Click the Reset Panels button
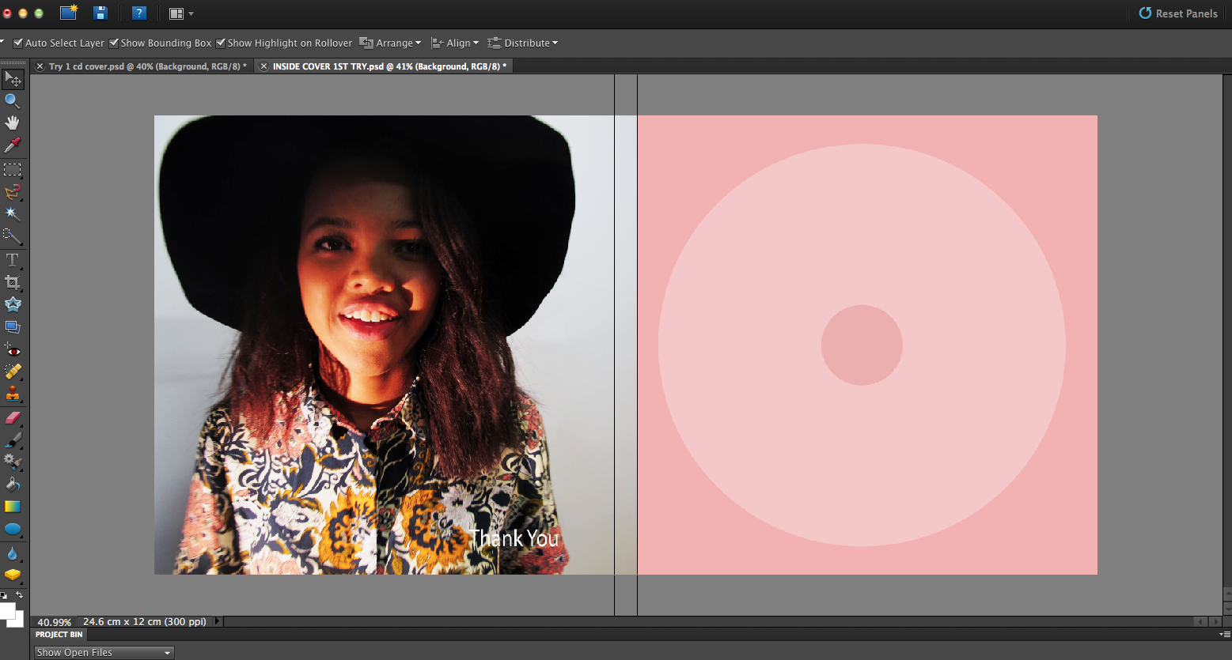Image resolution: width=1232 pixels, height=660 pixels. coord(1177,13)
